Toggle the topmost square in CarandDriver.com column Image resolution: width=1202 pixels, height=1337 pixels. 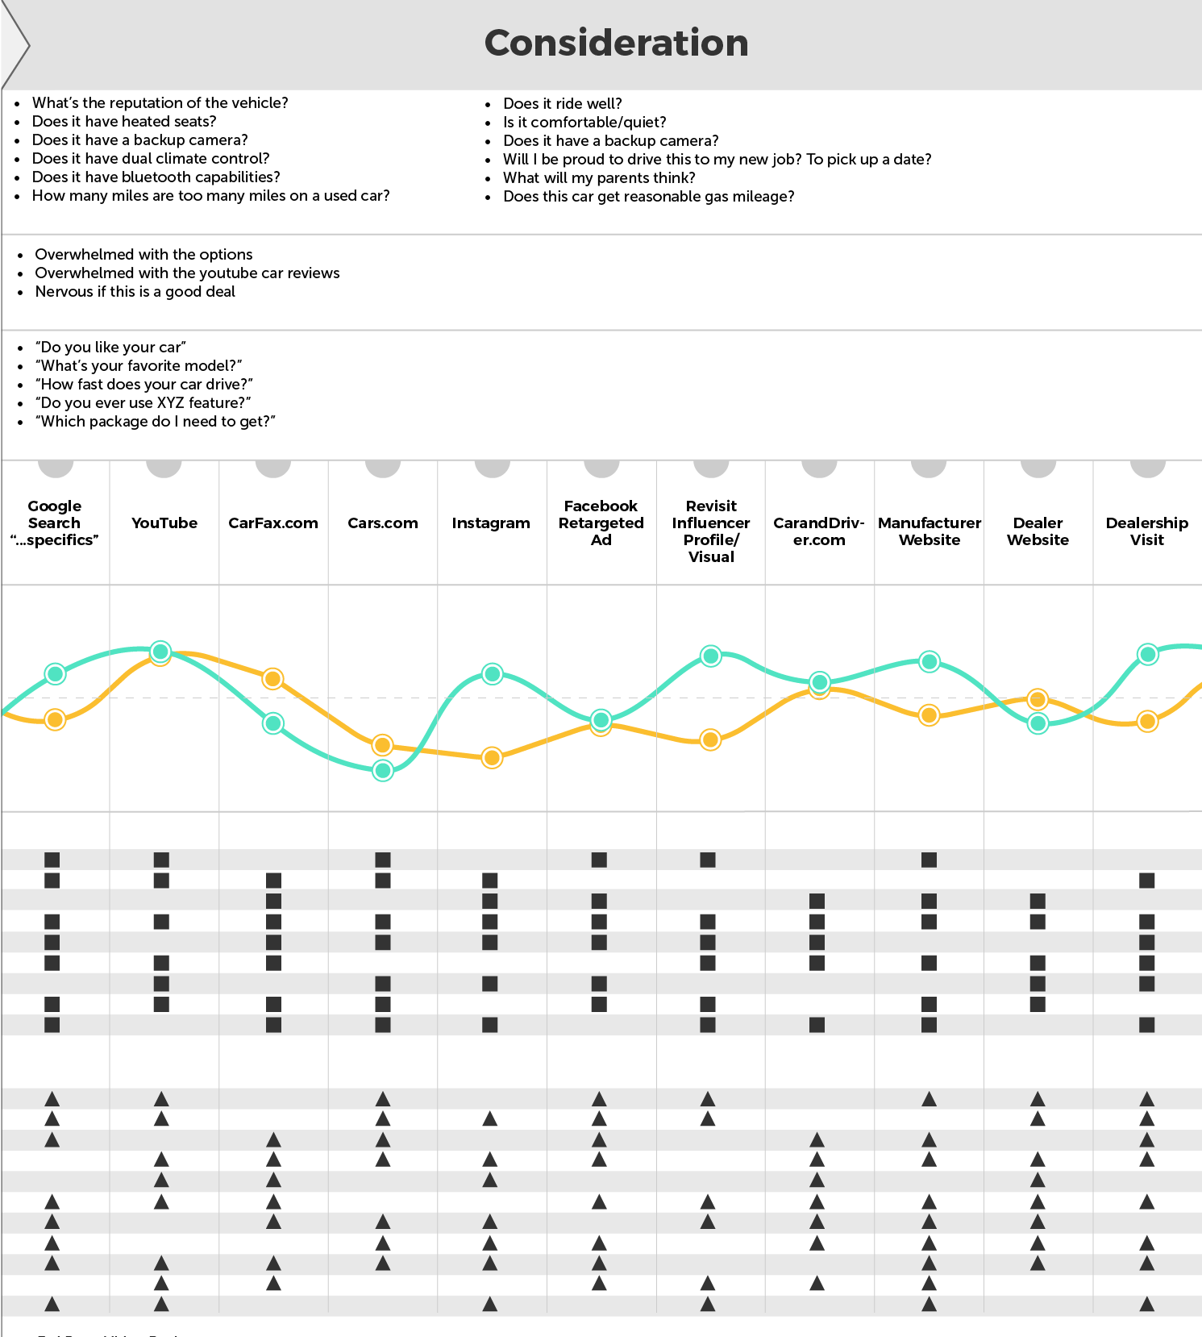pos(817,901)
